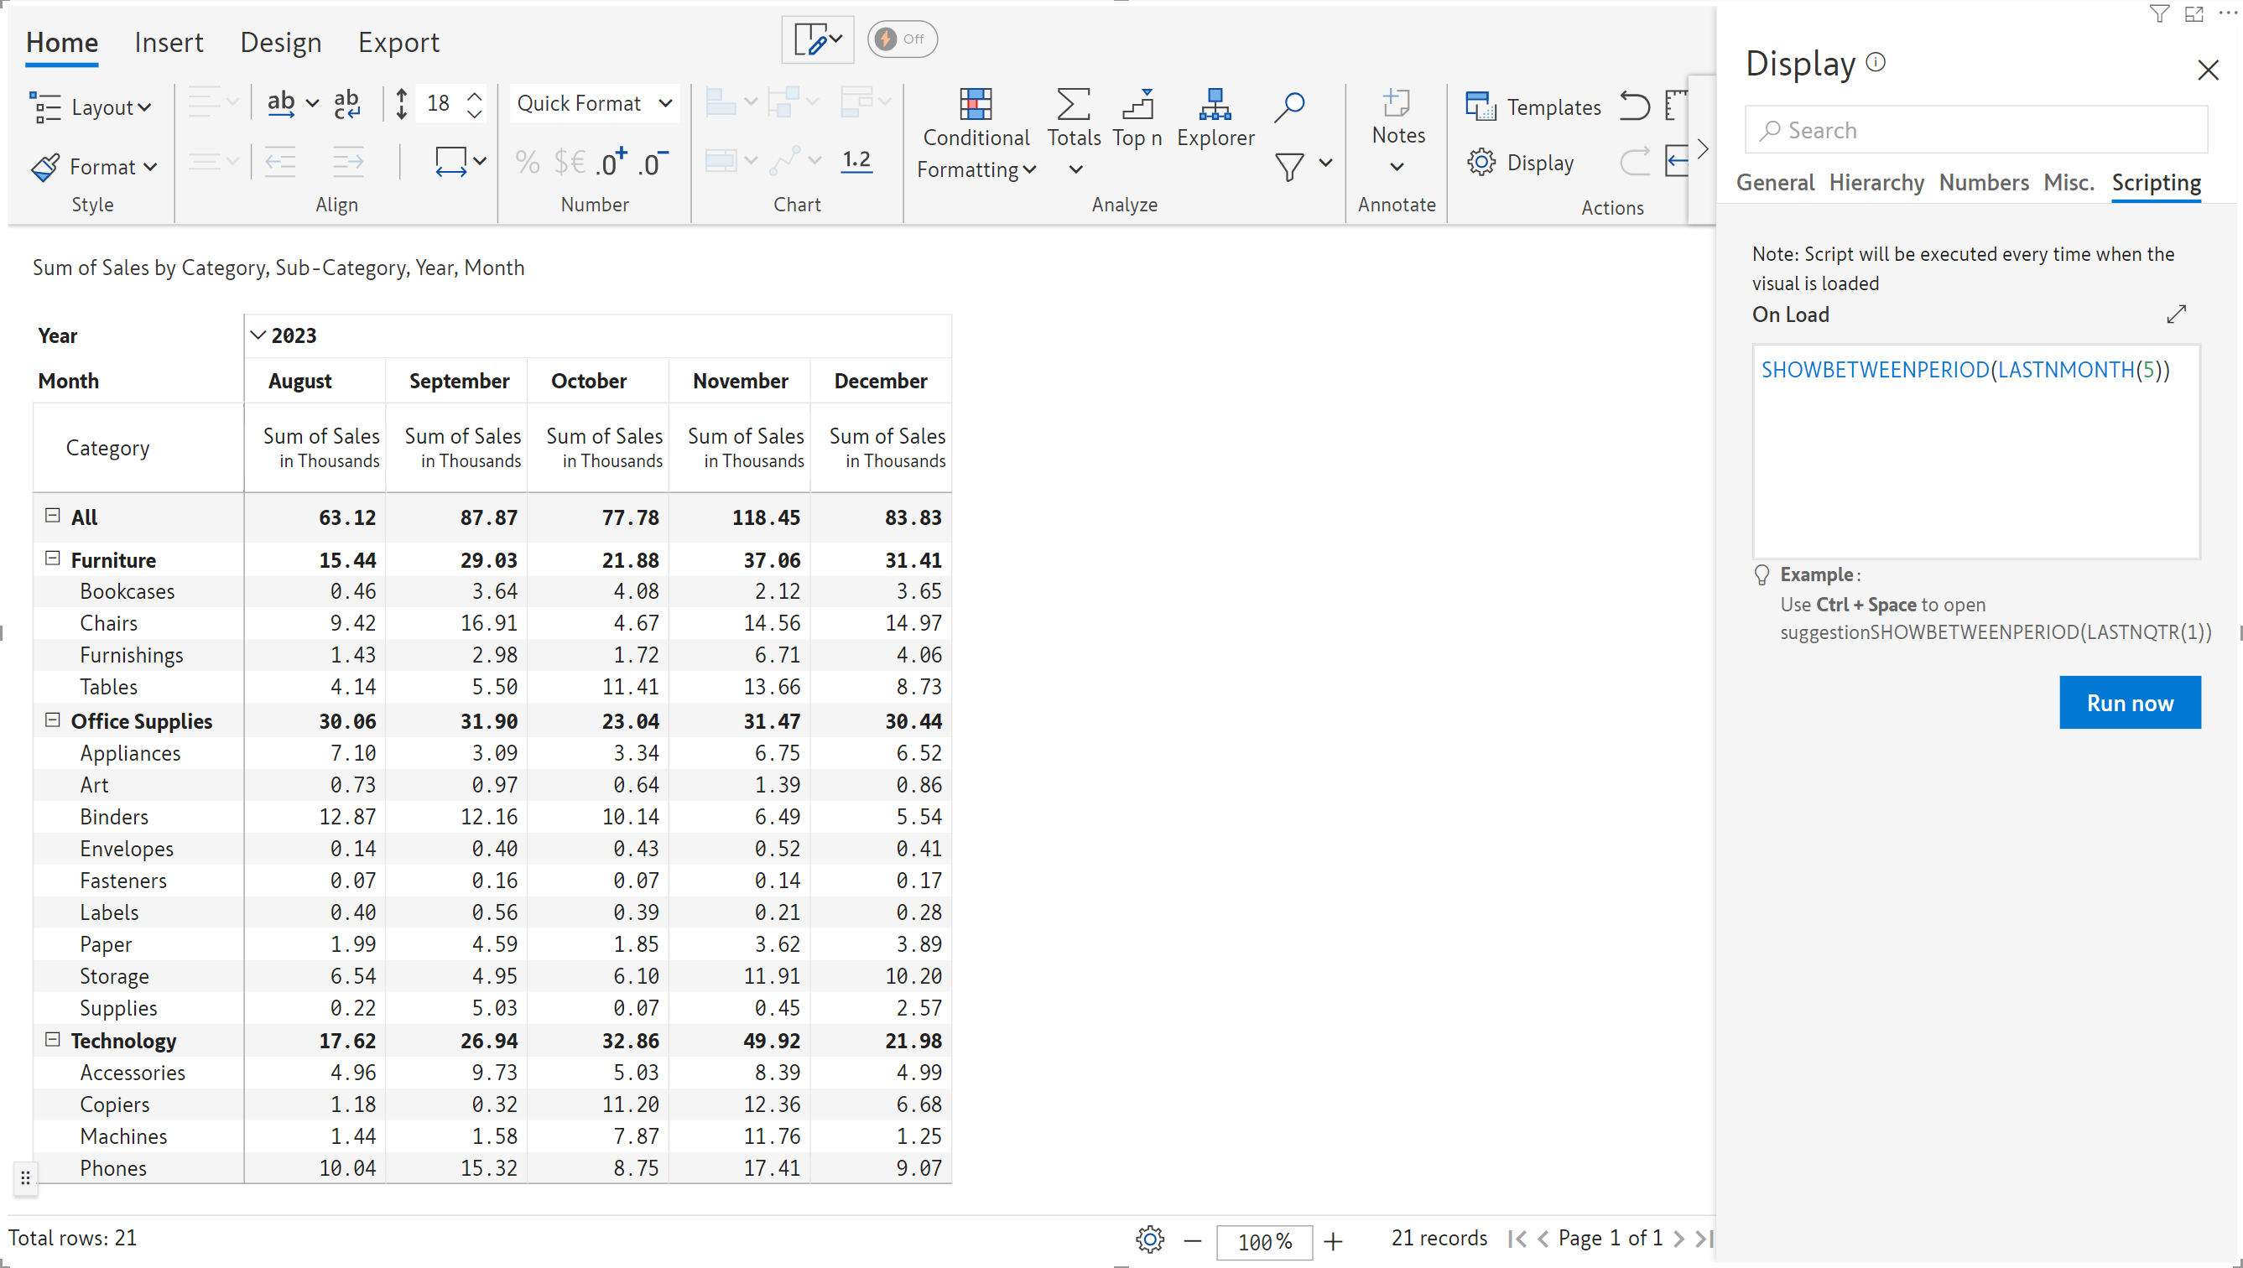The height and width of the screenshot is (1268, 2243).
Task: Click the Top n ranking icon
Action: (x=1137, y=105)
